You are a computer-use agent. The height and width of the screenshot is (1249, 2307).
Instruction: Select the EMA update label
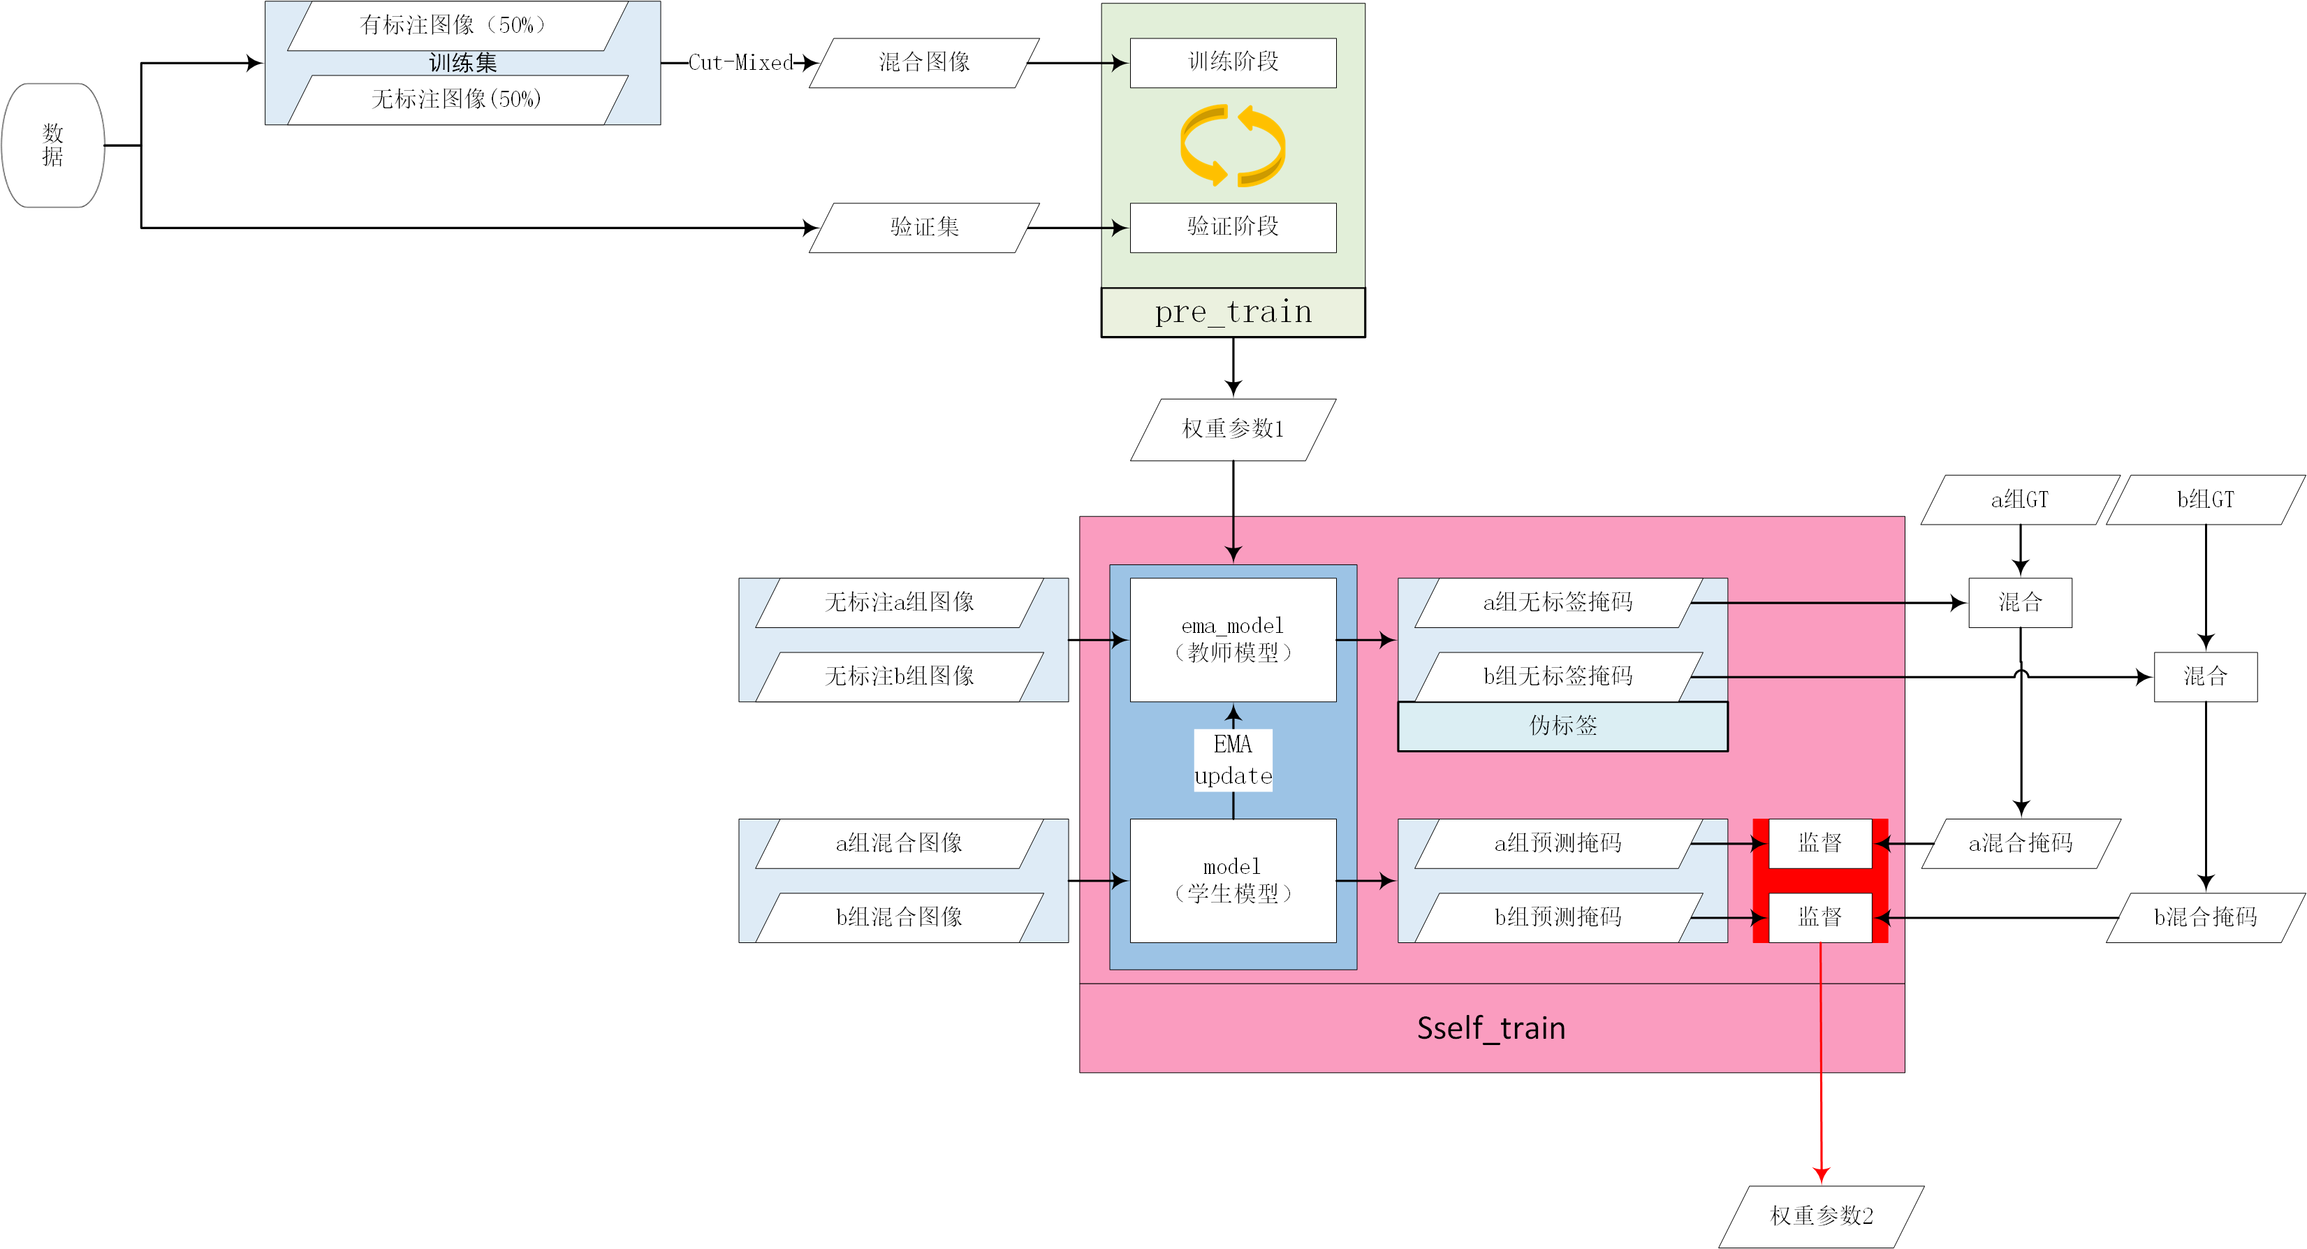pos(1232,760)
